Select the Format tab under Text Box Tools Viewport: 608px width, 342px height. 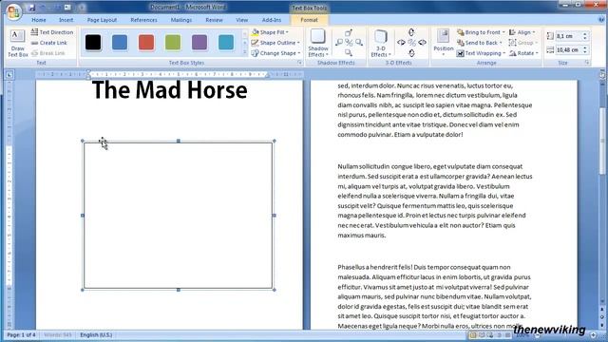(x=309, y=20)
